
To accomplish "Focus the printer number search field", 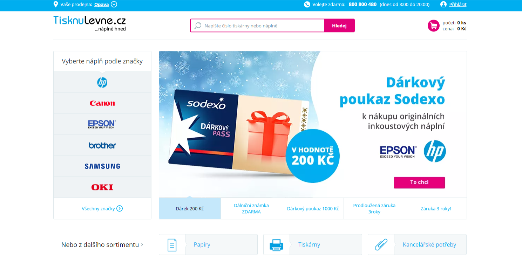I will click(x=258, y=26).
